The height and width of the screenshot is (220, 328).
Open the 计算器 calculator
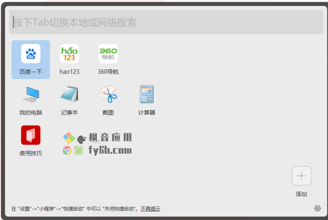pos(147,100)
